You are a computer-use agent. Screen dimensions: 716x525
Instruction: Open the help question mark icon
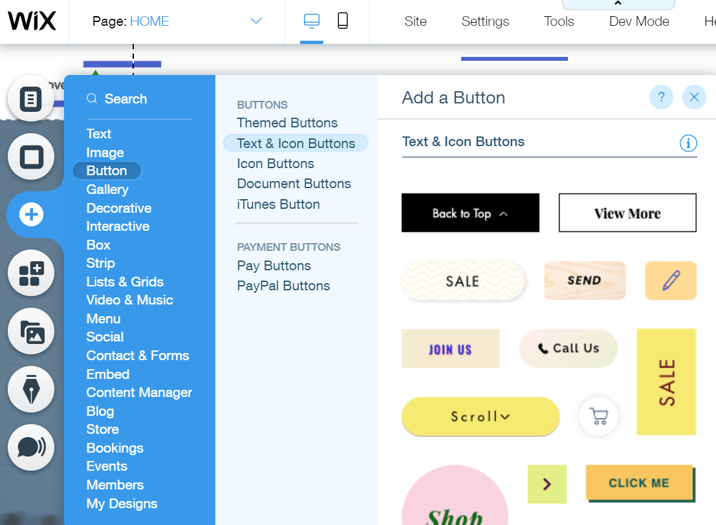pyautogui.click(x=661, y=97)
